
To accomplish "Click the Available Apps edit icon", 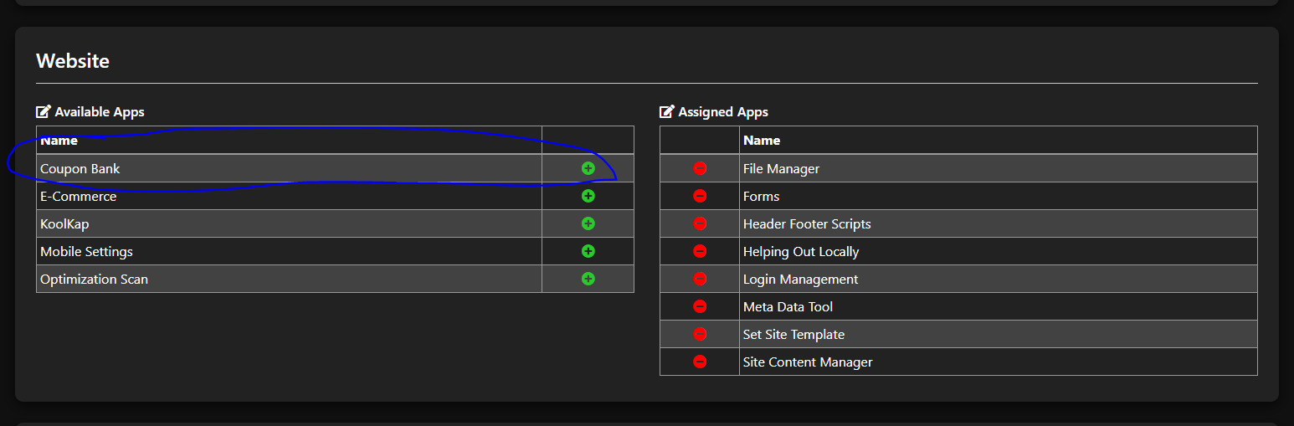I will click(x=44, y=111).
